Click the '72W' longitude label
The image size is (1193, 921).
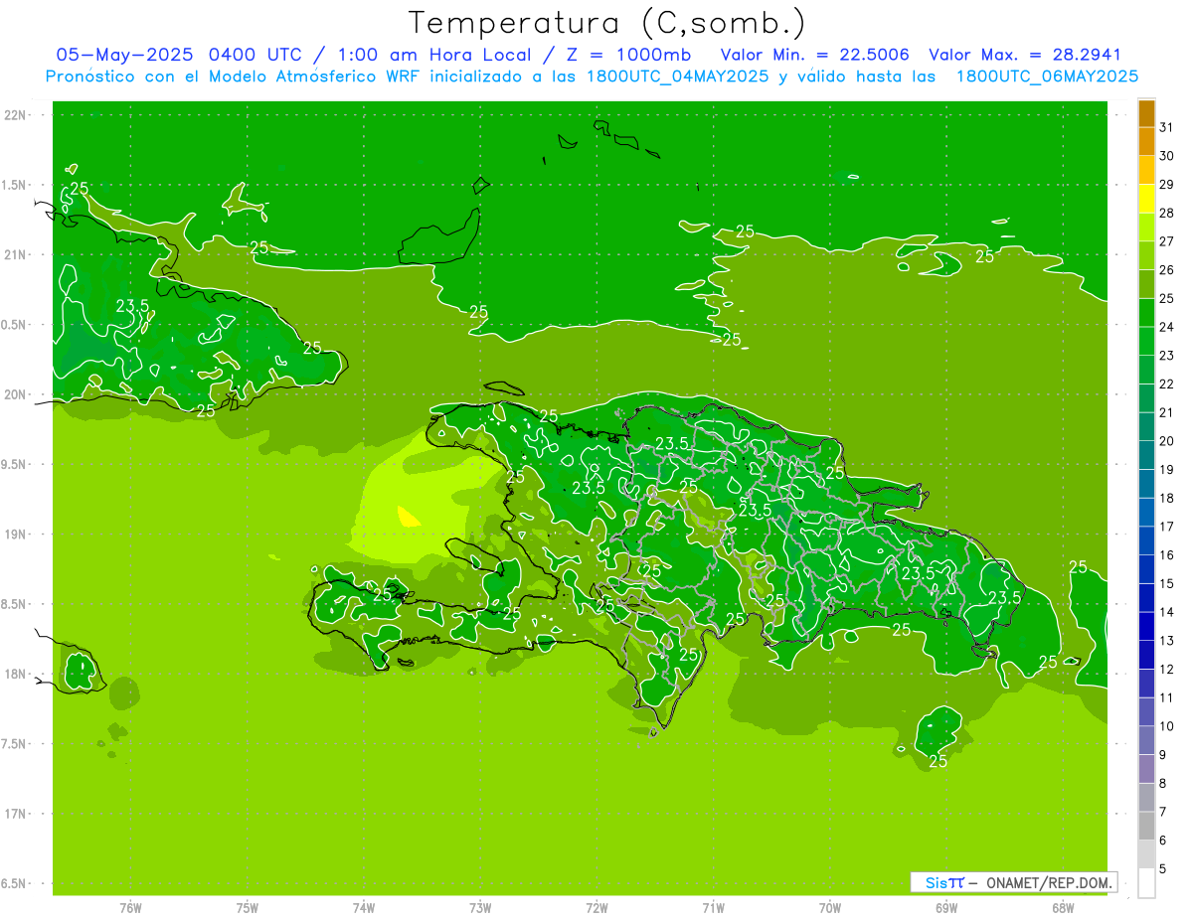tap(596, 908)
